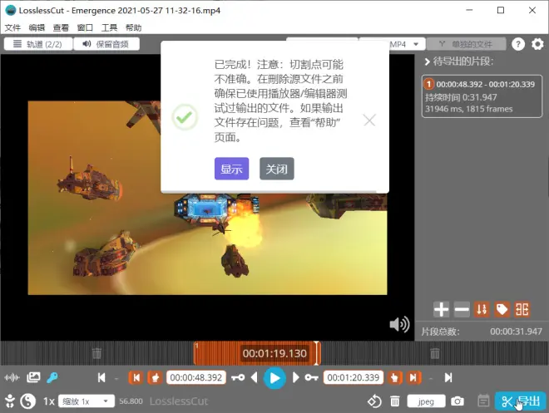
Task: Open the 缩放 1x zoom dropdown
Action: point(87,401)
